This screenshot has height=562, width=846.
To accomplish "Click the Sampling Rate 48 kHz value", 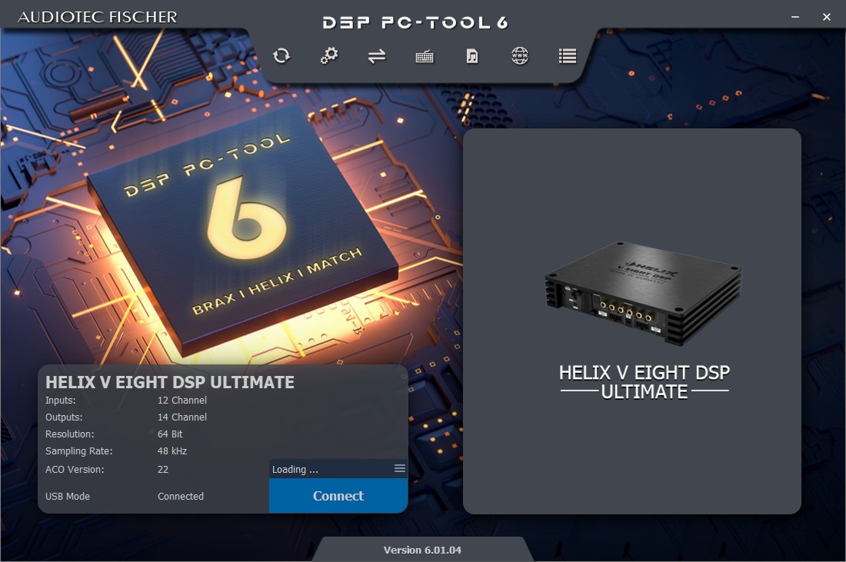I will [x=172, y=451].
